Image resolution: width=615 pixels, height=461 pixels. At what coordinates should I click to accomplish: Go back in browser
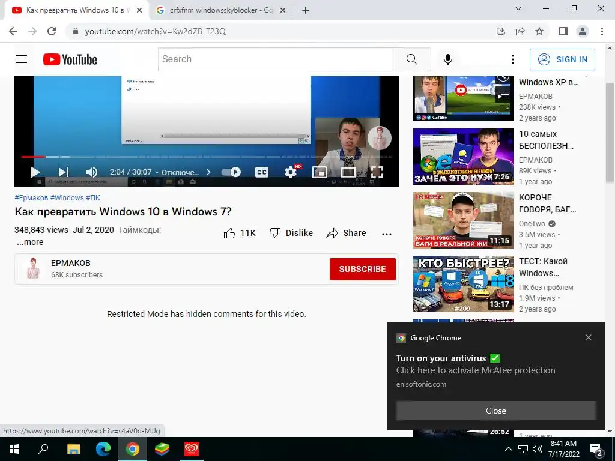(13, 31)
